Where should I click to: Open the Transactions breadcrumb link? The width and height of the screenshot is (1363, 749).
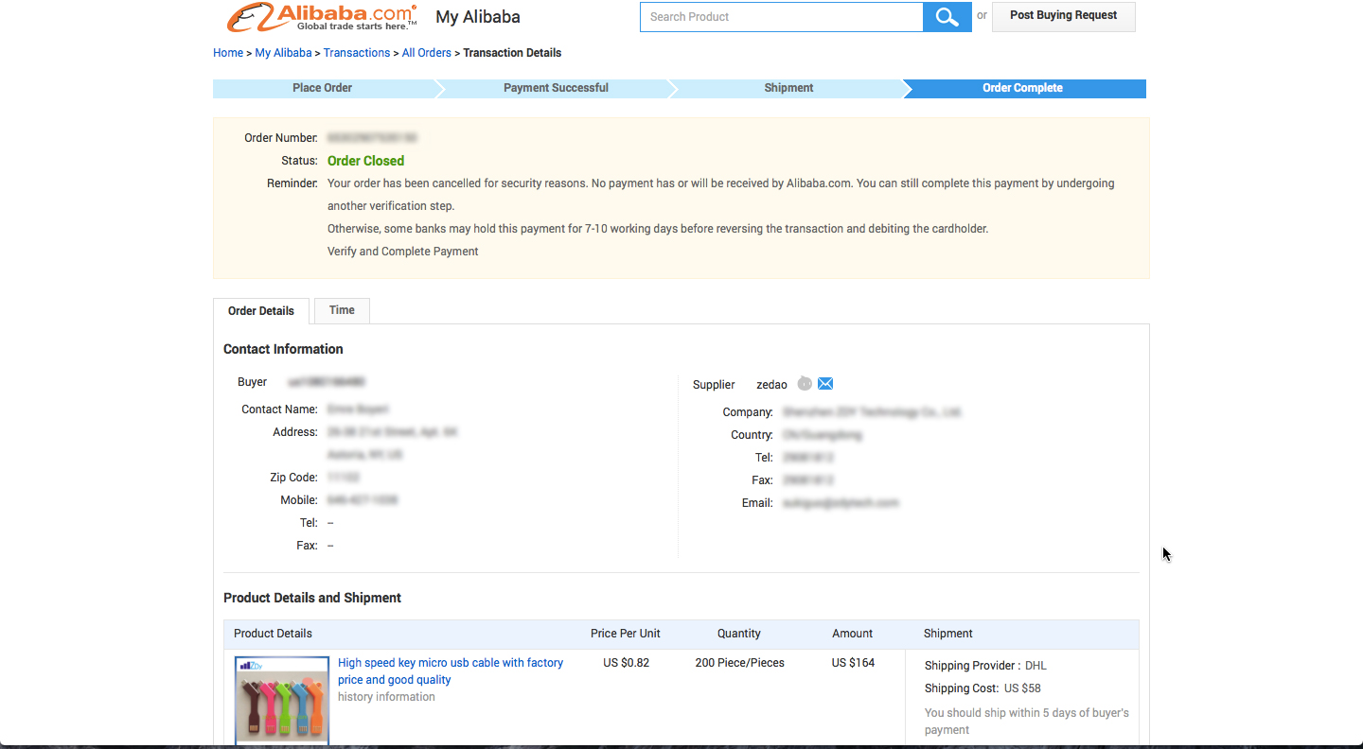point(357,52)
